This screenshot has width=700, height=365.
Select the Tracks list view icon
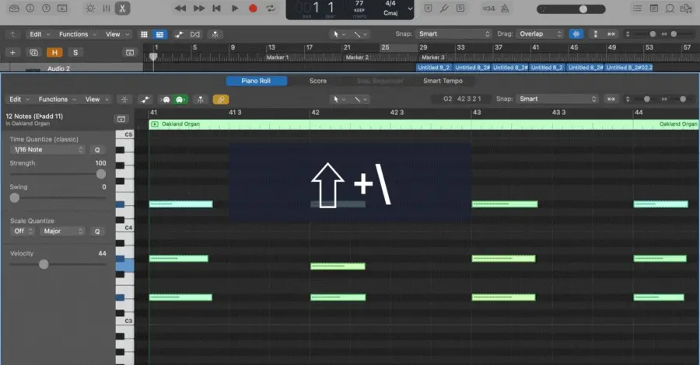pyautogui.click(x=159, y=34)
